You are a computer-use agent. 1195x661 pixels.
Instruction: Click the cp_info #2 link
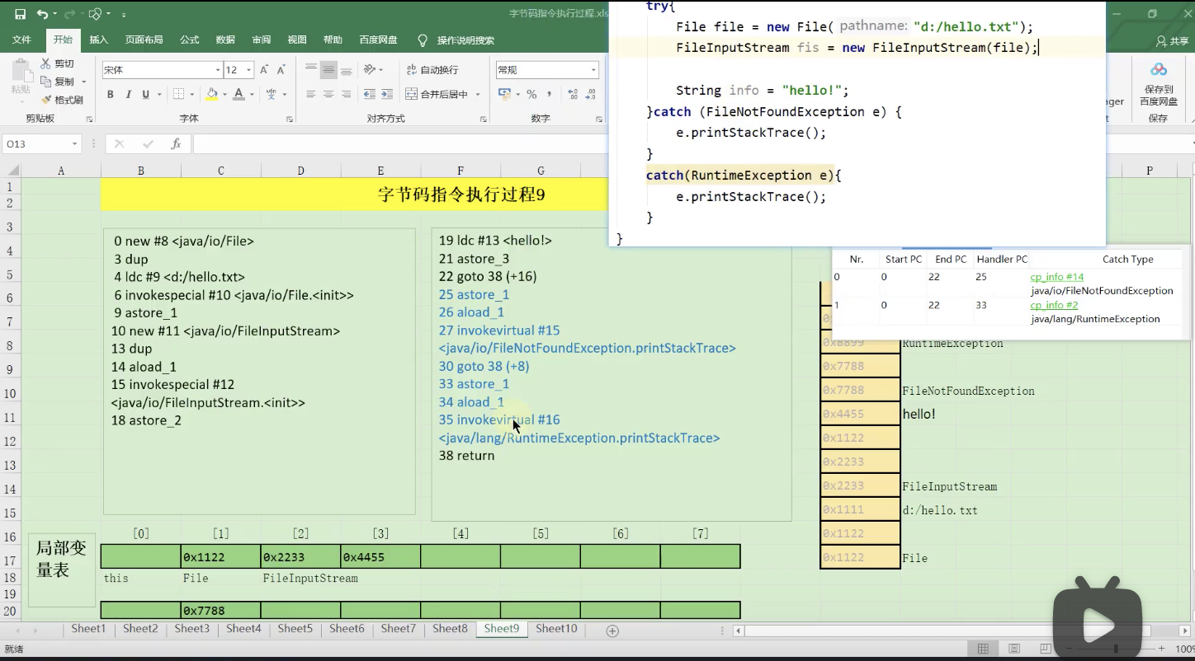click(x=1054, y=306)
